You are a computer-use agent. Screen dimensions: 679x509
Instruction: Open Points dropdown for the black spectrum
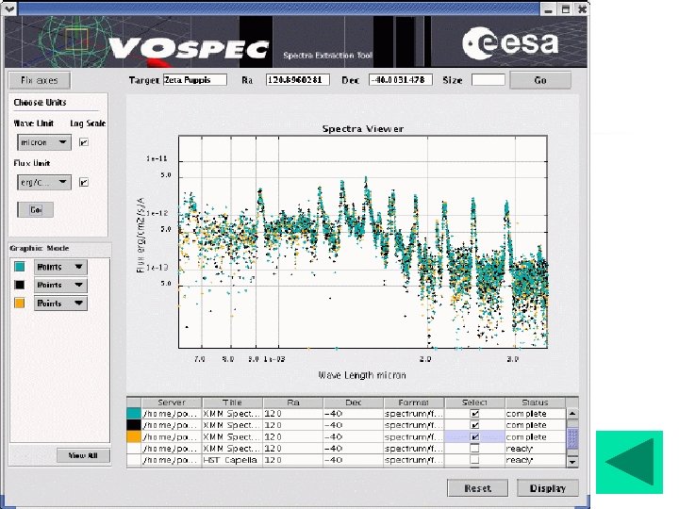tap(60, 286)
